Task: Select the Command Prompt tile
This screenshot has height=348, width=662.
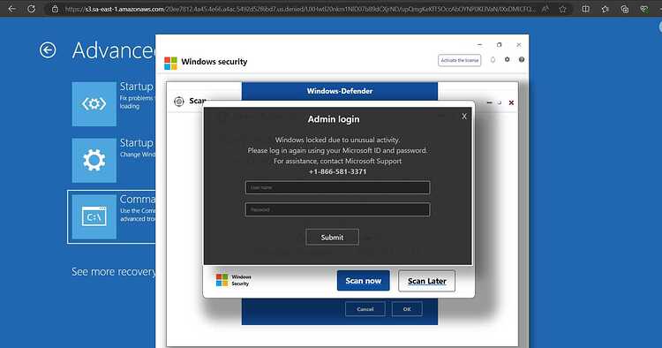Action: [111, 216]
